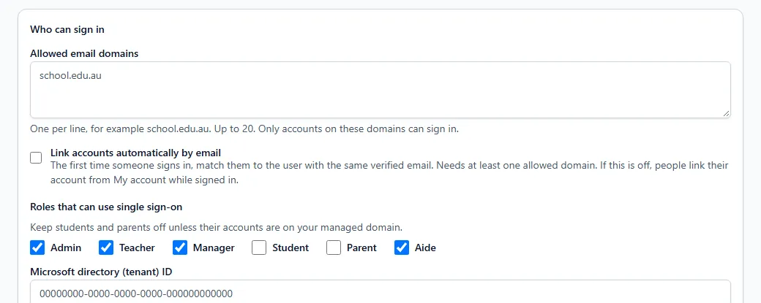Enable Link accounts automatically by email checkbox
761x303 pixels.
coord(36,158)
